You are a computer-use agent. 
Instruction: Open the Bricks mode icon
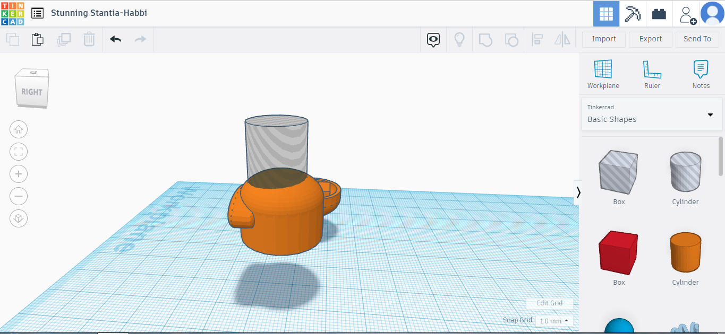659,14
